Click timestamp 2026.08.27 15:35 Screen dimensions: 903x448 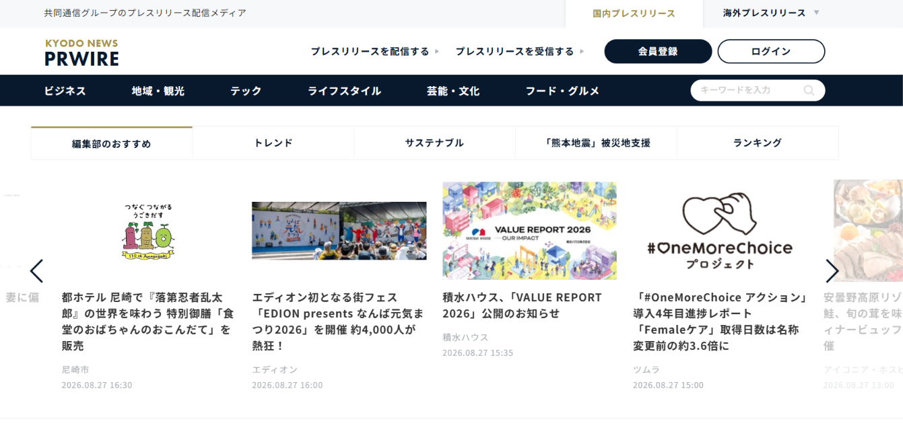click(x=478, y=353)
